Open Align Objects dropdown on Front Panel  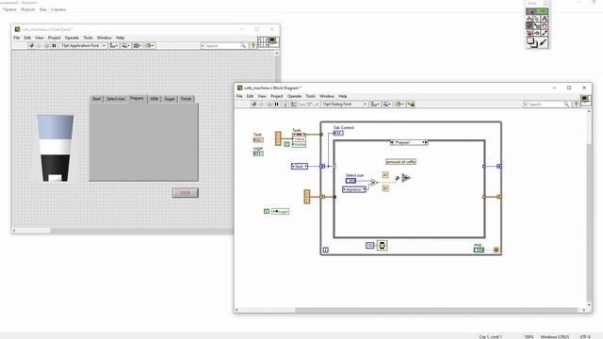pos(114,46)
